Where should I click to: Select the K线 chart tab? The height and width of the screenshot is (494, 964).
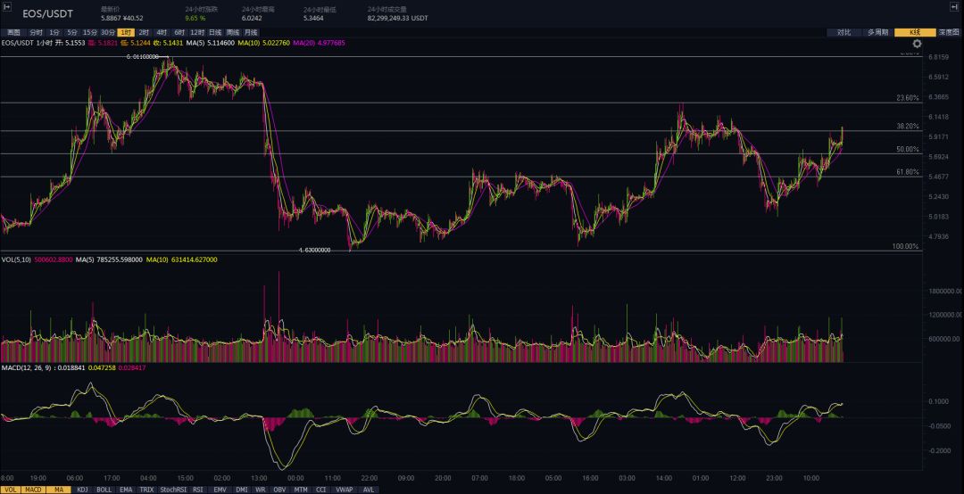914,32
